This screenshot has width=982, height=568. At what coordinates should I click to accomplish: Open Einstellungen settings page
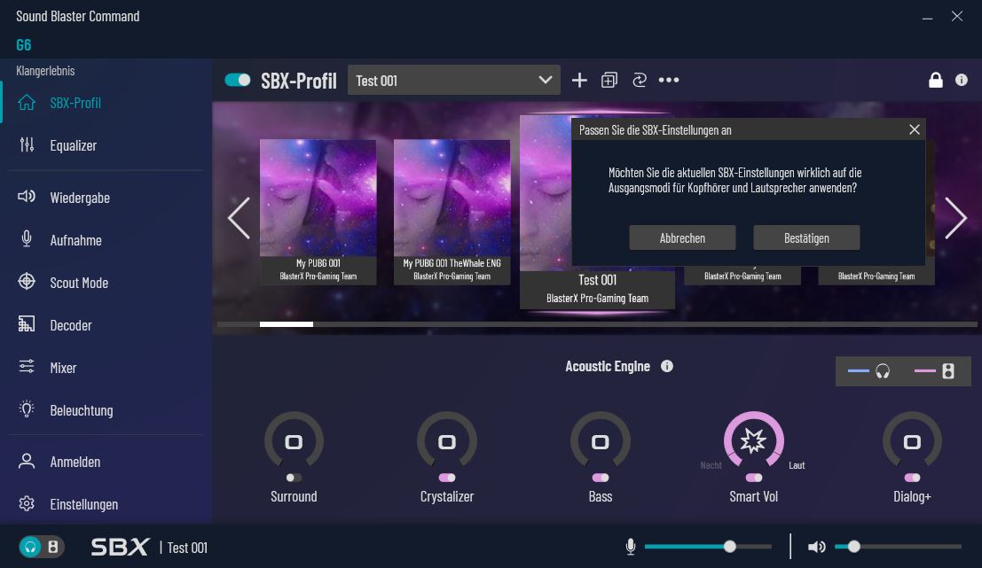tap(106, 503)
